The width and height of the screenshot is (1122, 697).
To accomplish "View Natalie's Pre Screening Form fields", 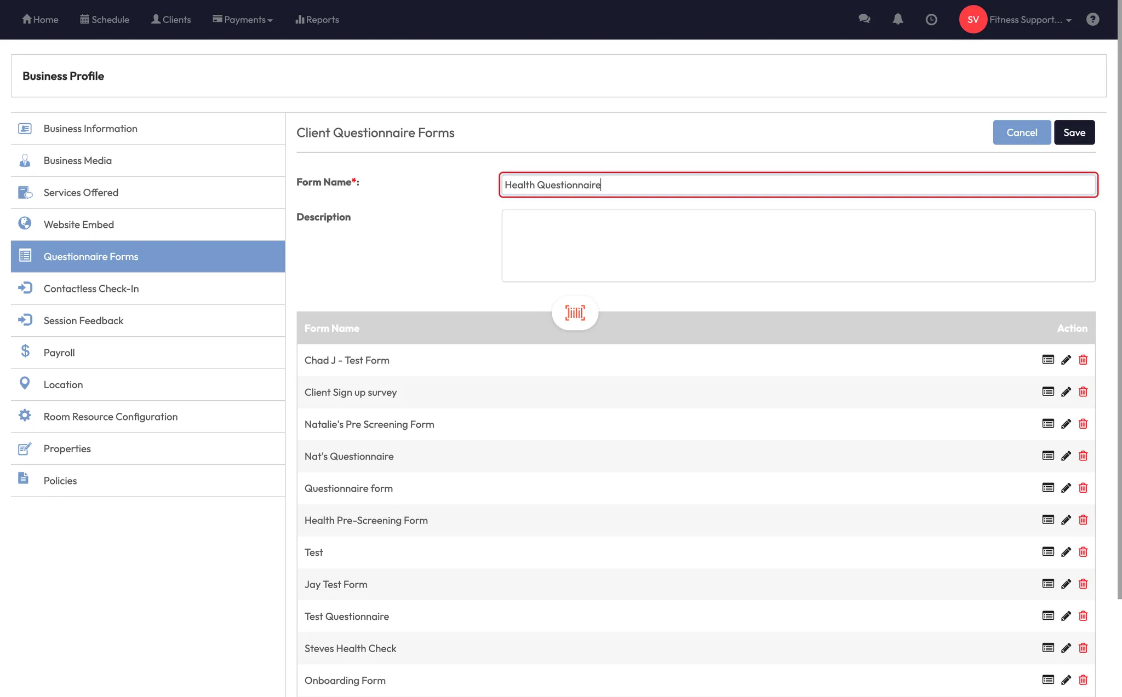I will tap(1047, 424).
